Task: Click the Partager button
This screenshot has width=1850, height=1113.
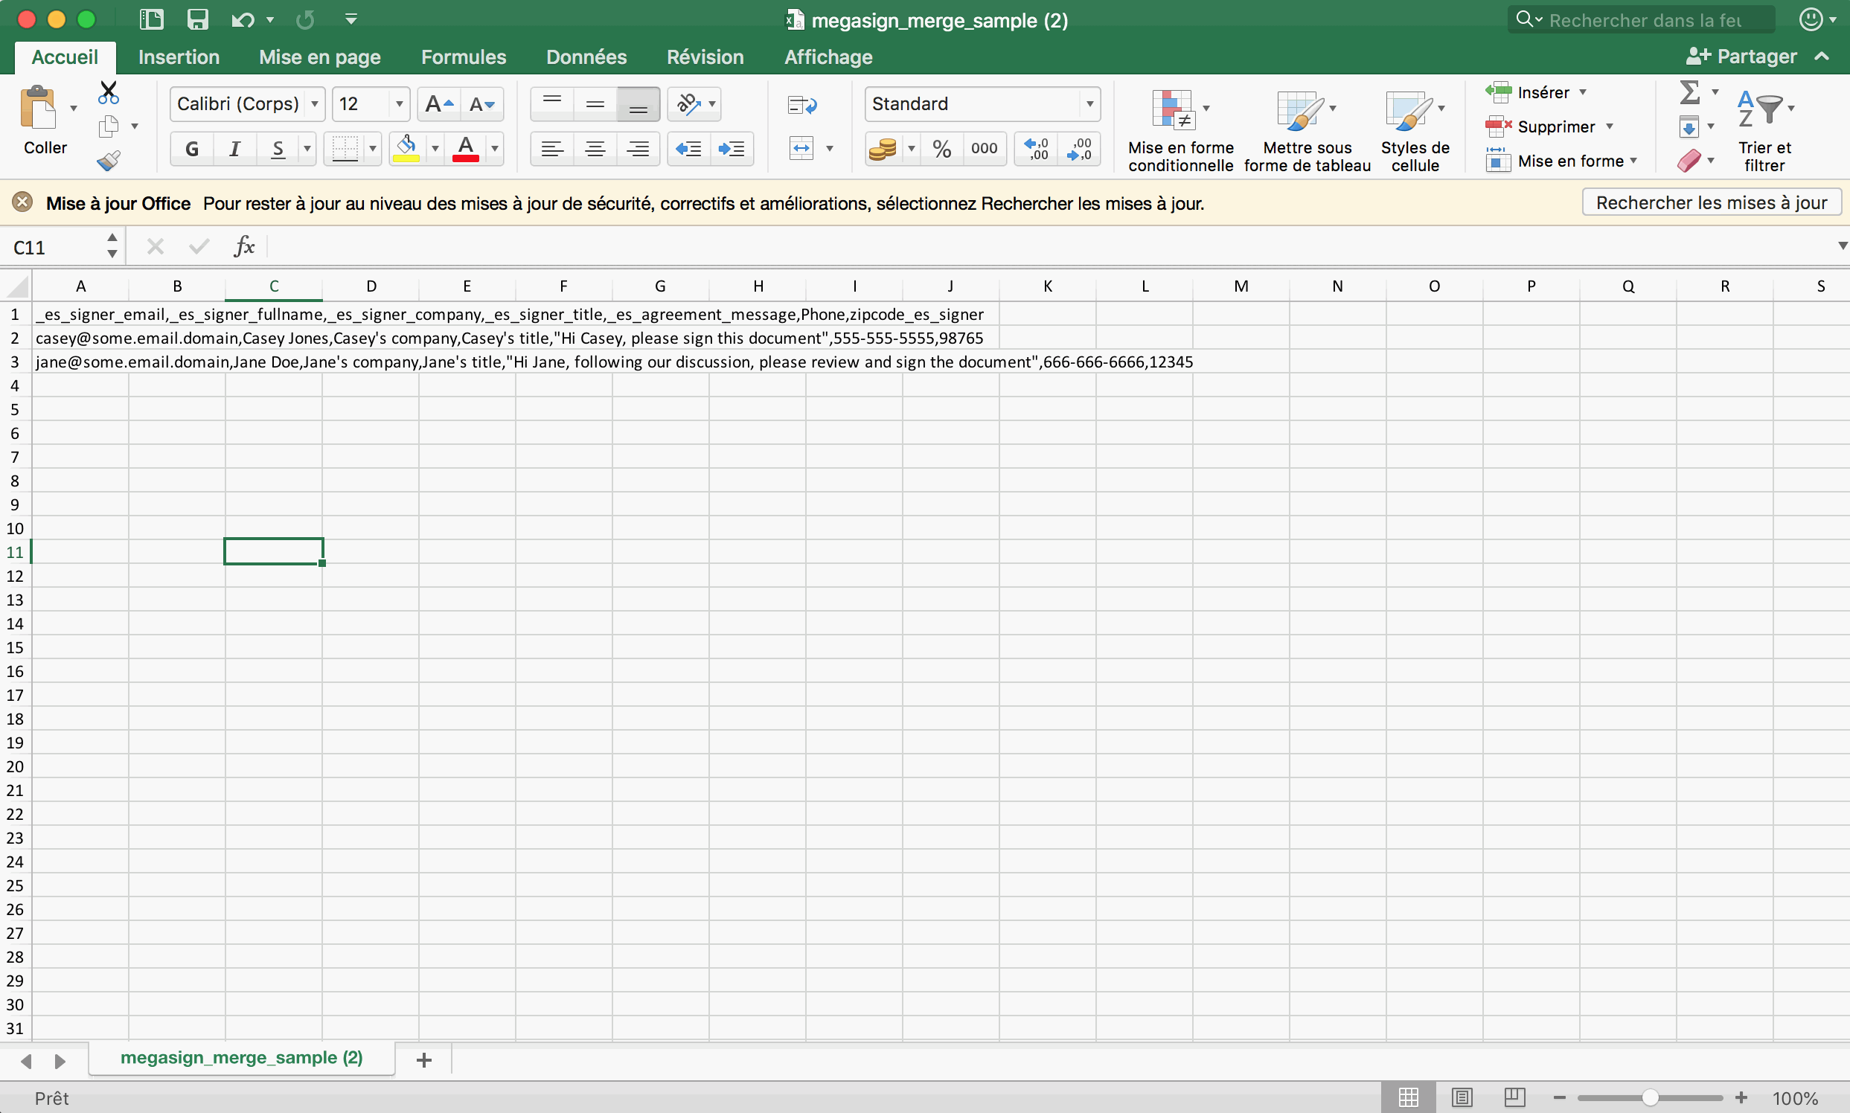Action: click(1741, 57)
